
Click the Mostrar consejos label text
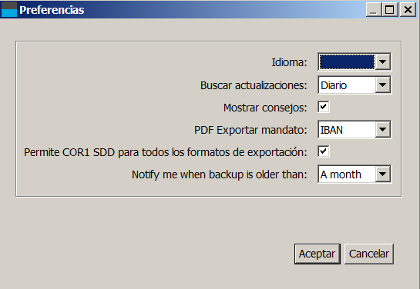[x=265, y=108]
